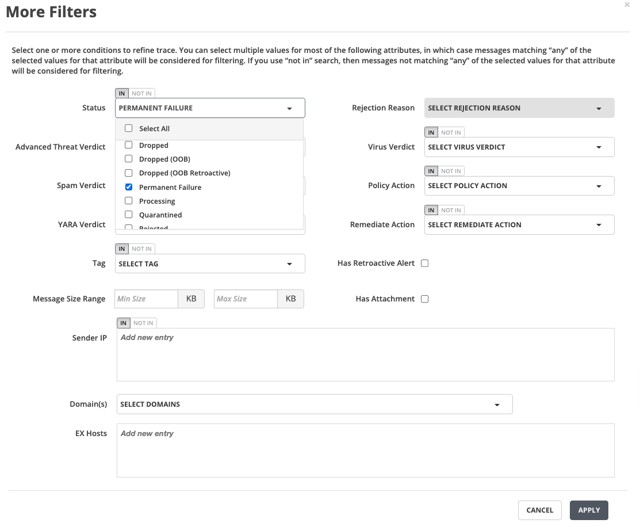
Task: Switch Virus Verdict toggle to NOT IN
Action: tap(451, 133)
